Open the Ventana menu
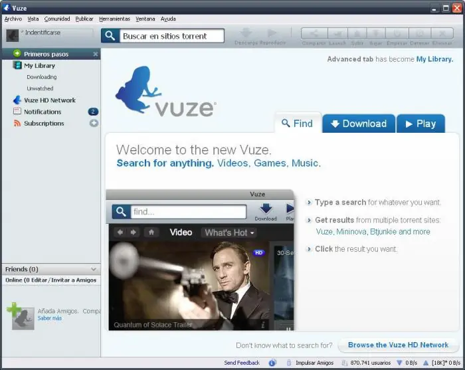 point(145,19)
